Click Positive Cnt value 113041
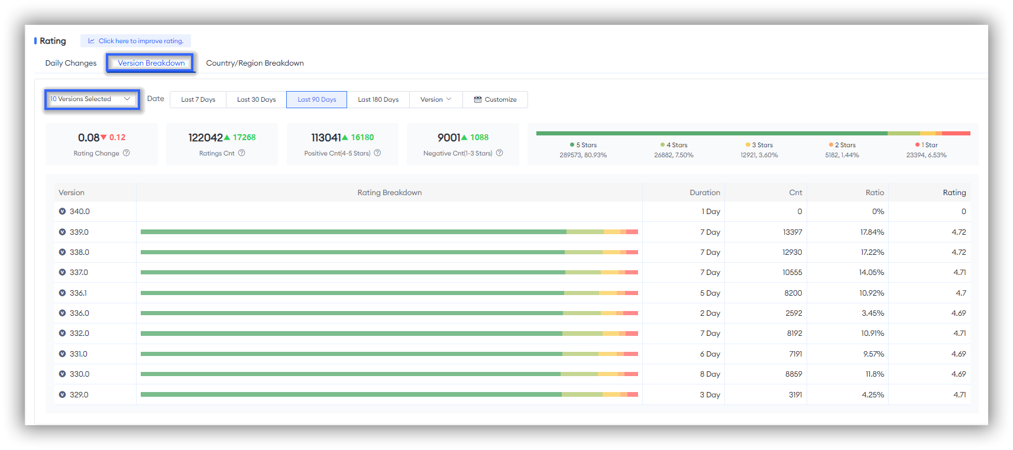The height and width of the screenshot is (450, 1013). coord(326,137)
